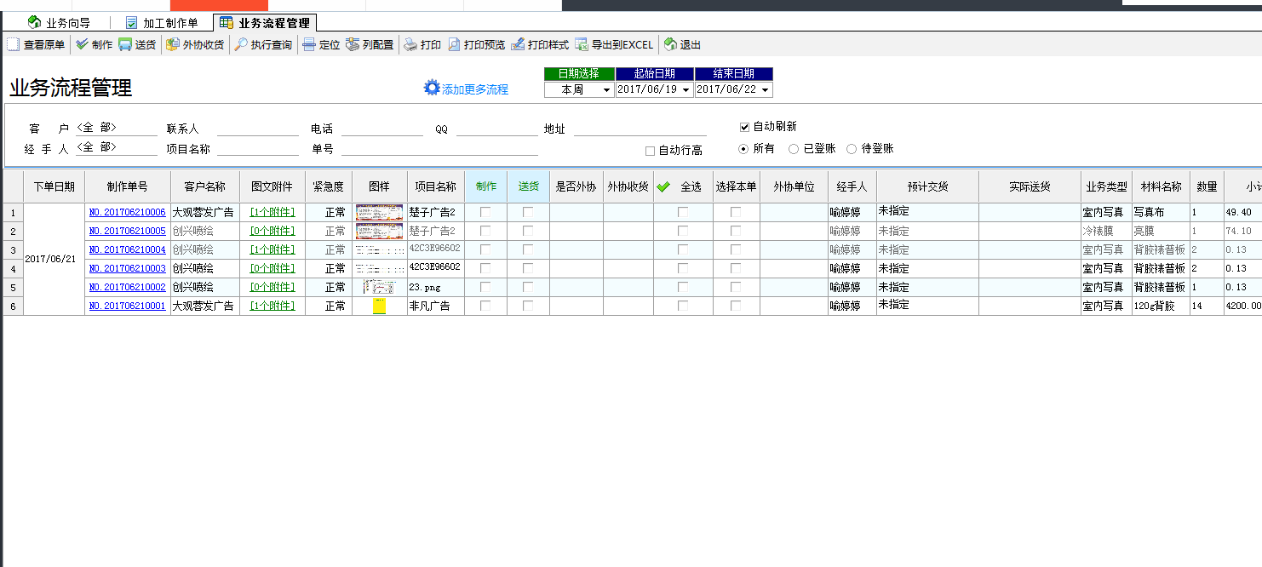The width and height of the screenshot is (1262, 567).
Task: Click the 送货 delivery toolbar icon
Action: click(125, 45)
